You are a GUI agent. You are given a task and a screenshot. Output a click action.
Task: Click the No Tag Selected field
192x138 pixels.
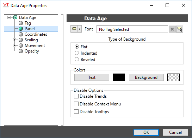point(132,29)
